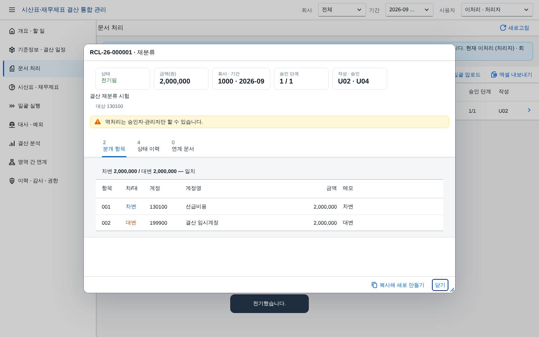Click the shield icon for 이력 · 감사 · 권한

tap(12, 181)
